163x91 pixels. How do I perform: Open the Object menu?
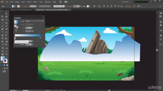point(17,2)
